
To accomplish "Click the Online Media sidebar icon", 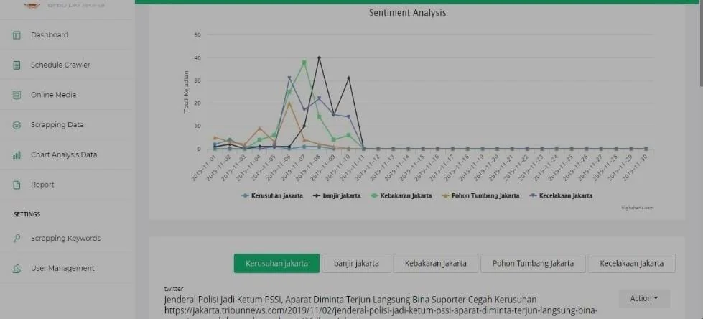I will (x=17, y=95).
